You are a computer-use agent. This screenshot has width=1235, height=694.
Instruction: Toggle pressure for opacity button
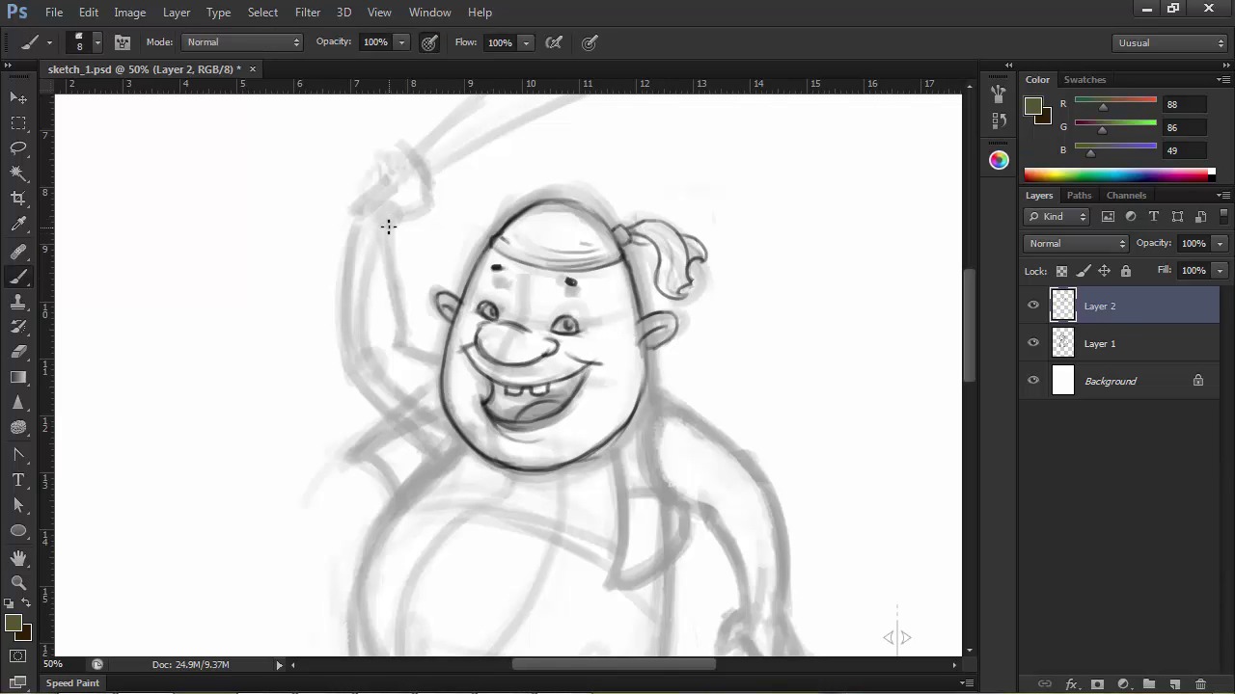tap(429, 42)
